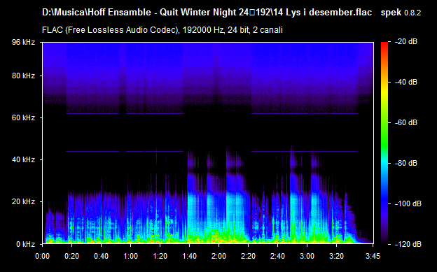Click the spek 0.8.2 version label
This screenshot has height=272, width=437.
click(401, 13)
